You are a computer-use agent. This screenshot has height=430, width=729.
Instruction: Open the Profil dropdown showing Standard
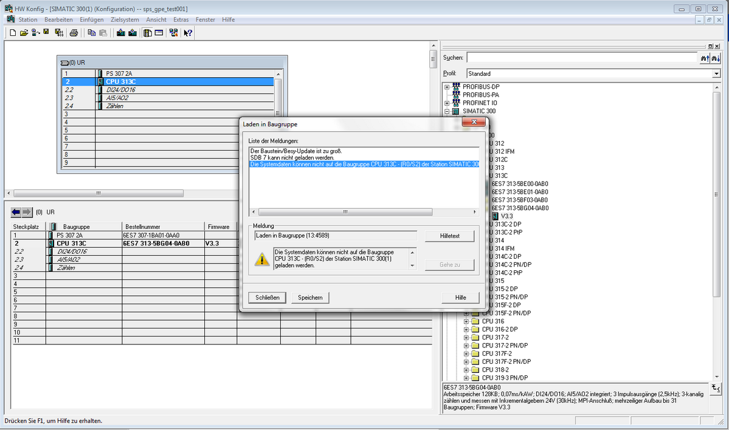pos(716,73)
